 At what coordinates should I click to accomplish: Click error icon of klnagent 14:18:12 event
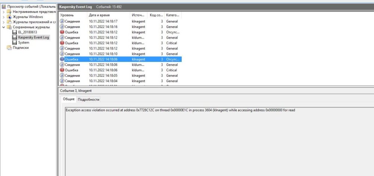[x=62, y=32]
